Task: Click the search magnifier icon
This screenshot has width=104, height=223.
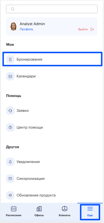Action: pos(13,9)
